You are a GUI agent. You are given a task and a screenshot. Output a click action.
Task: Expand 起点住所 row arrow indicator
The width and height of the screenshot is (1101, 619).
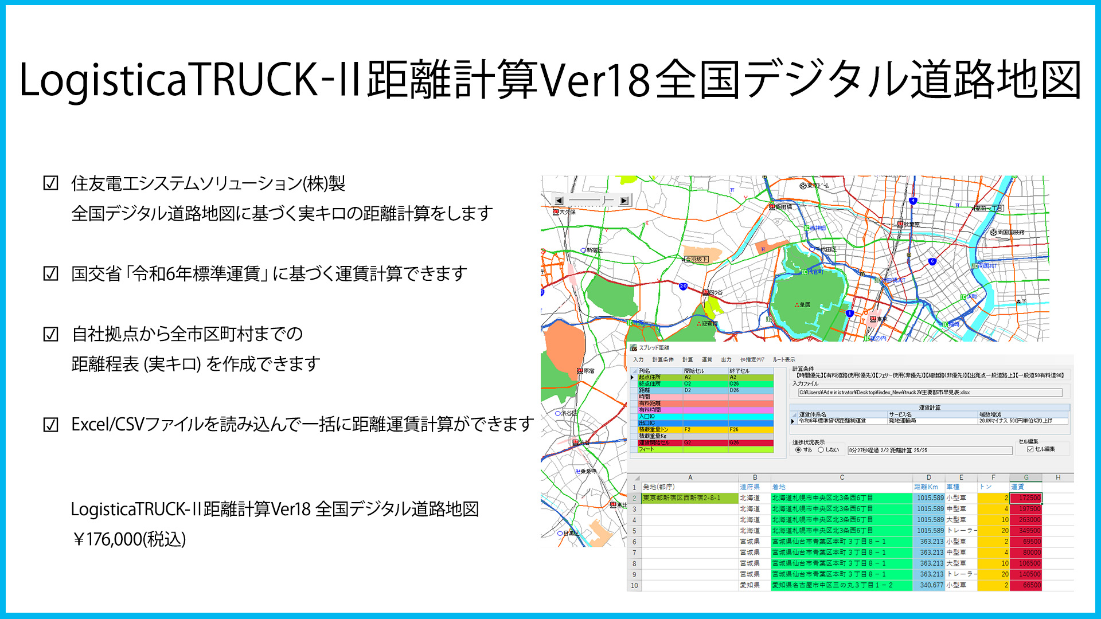point(633,378)
